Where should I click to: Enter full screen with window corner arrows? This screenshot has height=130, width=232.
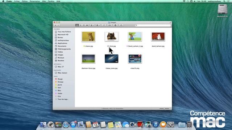pos(170,22)
